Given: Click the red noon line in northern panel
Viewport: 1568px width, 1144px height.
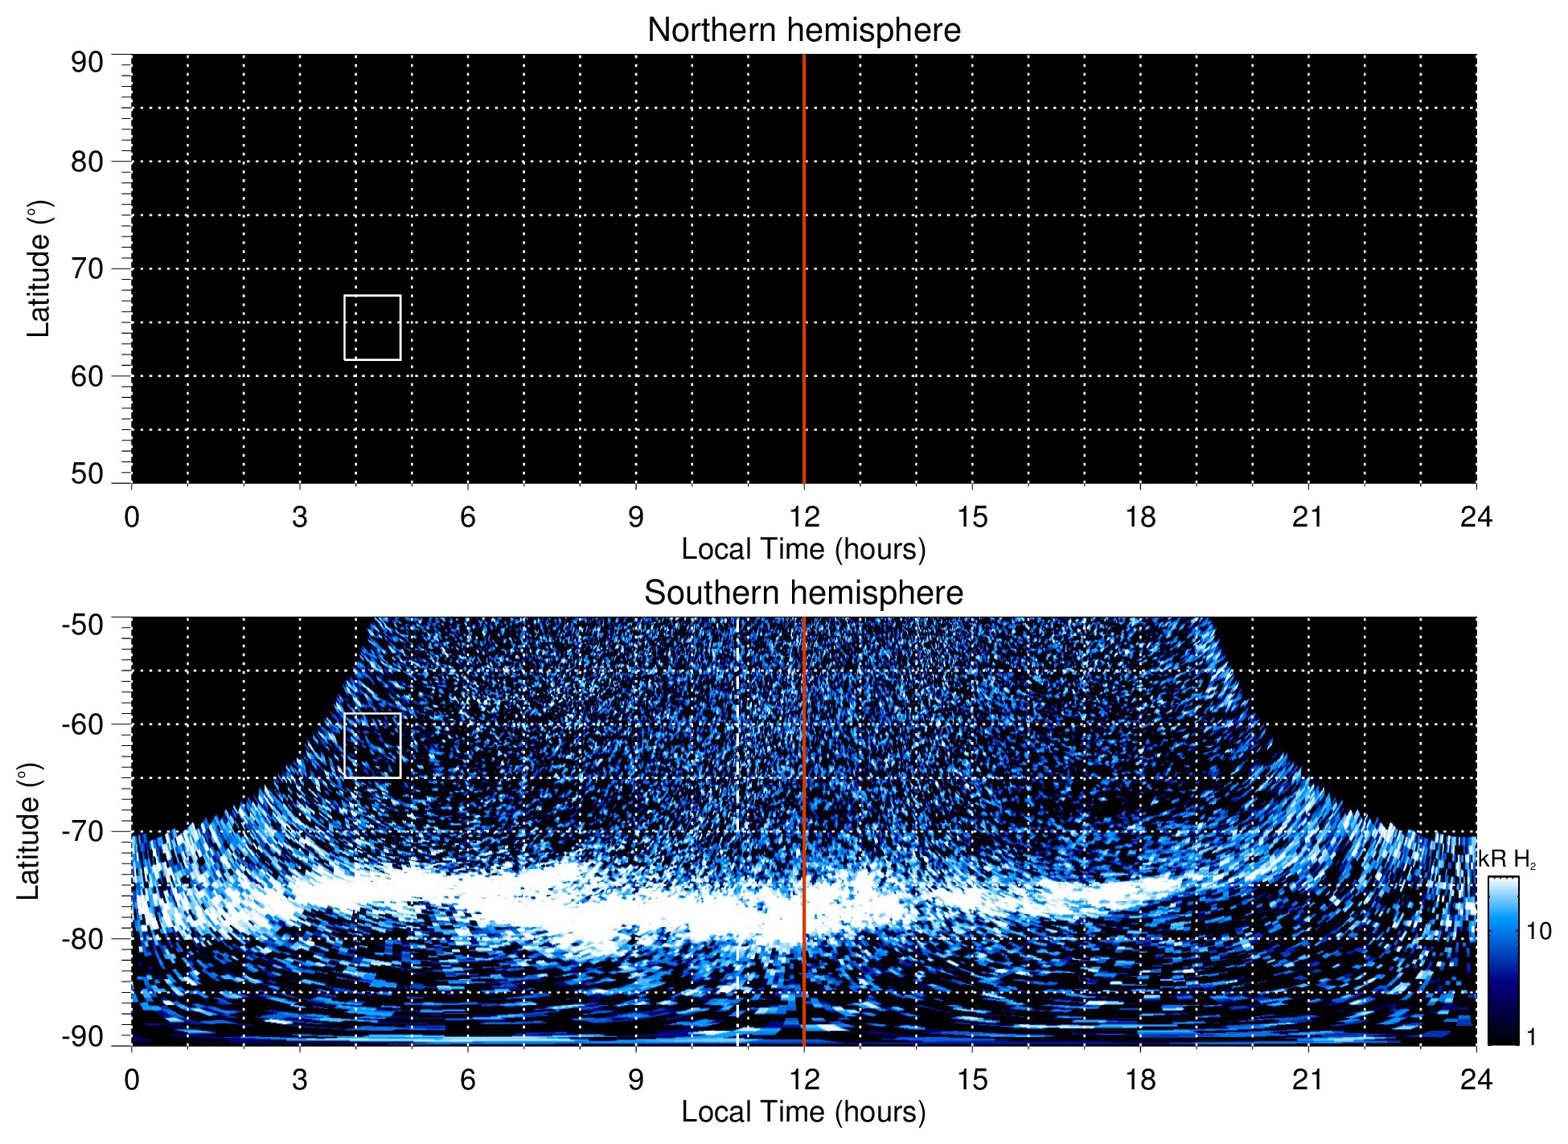Looking at the screenshot, I should coord(804,241).
